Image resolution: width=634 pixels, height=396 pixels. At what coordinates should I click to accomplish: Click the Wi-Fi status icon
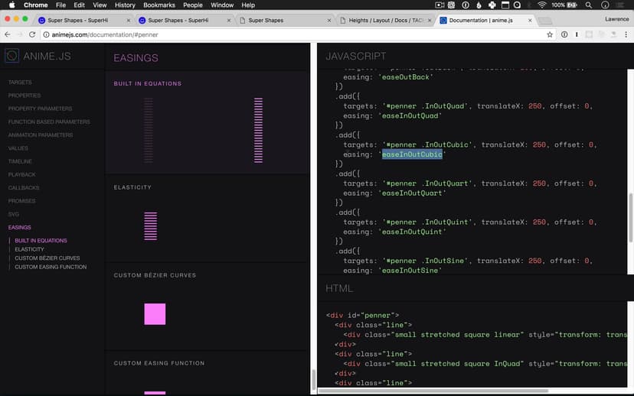[542, 5]
